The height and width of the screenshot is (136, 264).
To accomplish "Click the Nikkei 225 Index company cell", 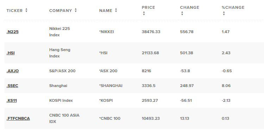I will 59,32.
